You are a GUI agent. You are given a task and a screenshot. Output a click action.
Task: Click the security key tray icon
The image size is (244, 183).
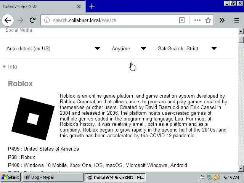click(x=217, y=177)
